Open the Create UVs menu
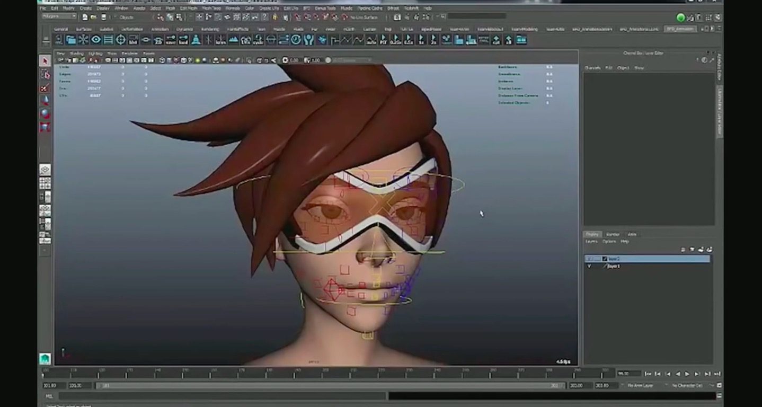Viewport: 762px width, 407px height. 269,8
